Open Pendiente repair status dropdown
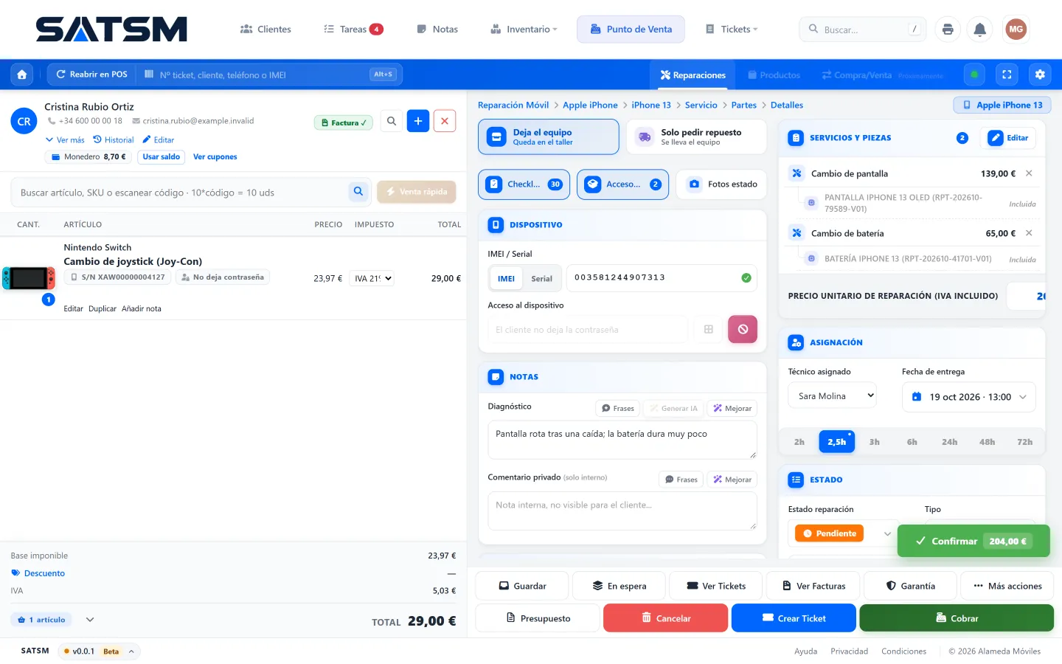This screenshot has height=664, width=1062. [x=844, y=533]
